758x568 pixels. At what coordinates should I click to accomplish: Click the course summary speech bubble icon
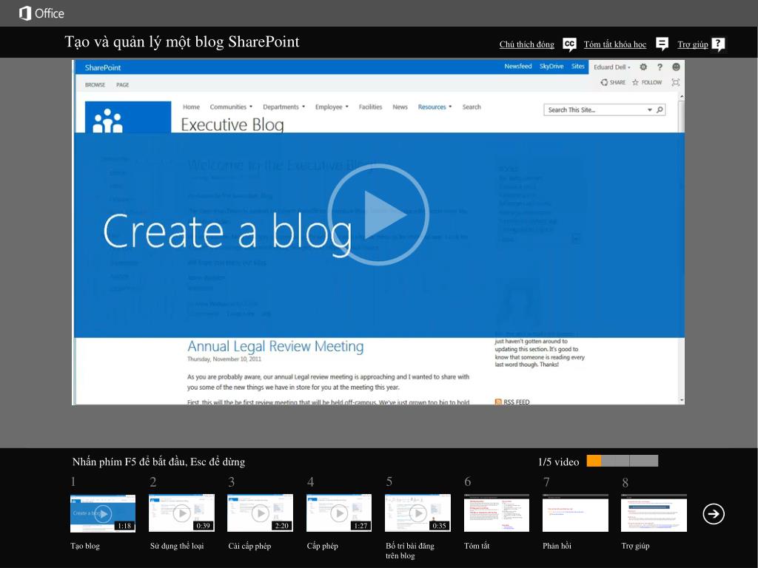pos(662,44)
